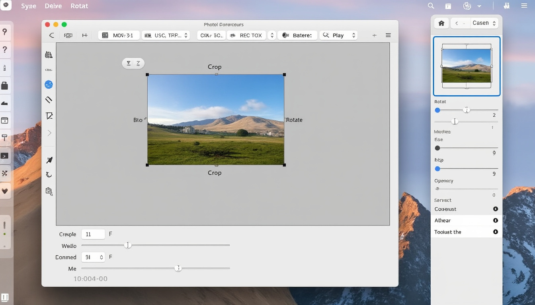Click the Conmed input field
This screenshot has width=535, height=305.
[93, 257]
